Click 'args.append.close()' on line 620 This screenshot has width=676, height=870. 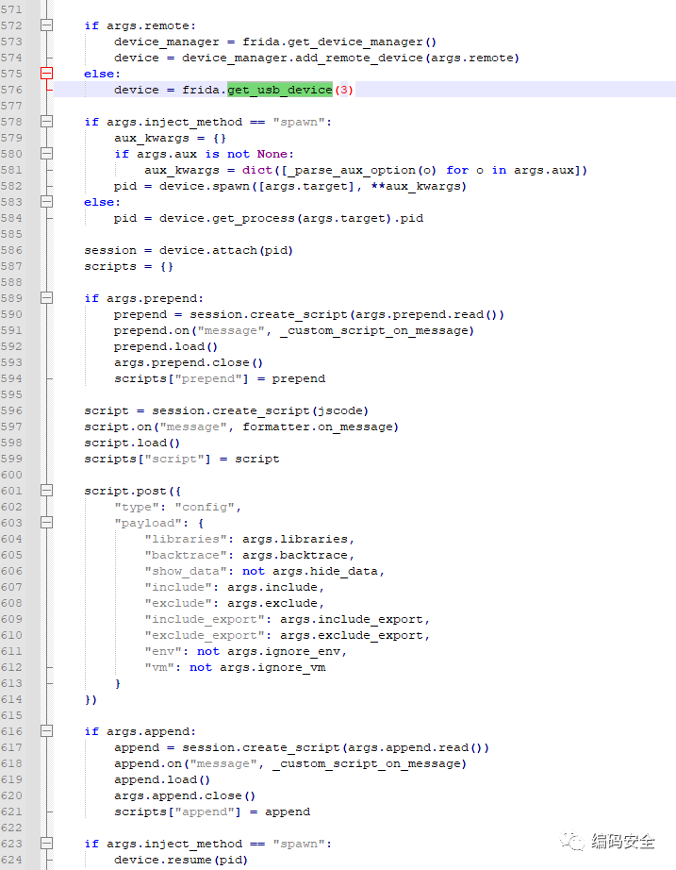coord(185,796)
